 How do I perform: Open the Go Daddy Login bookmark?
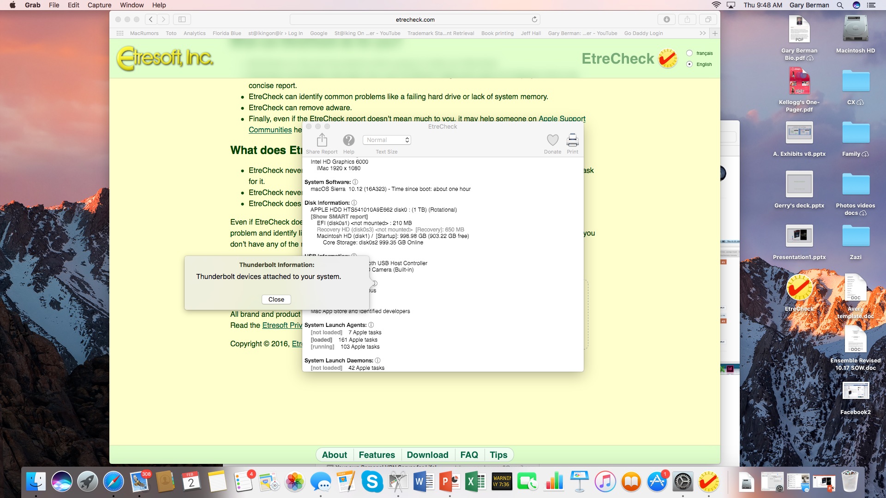coord(643,33)
